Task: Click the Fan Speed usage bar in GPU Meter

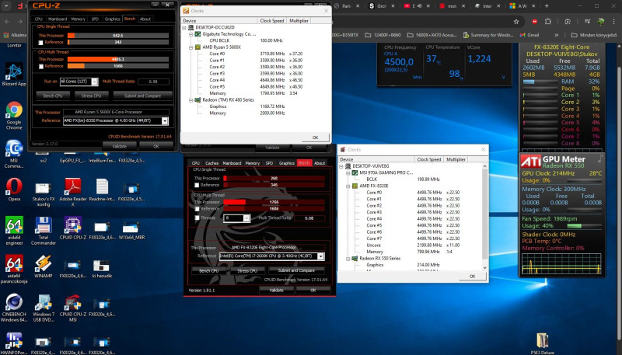Action: tap(584, 226)
